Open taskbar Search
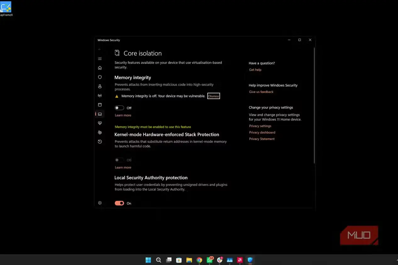 click(158, 260)
